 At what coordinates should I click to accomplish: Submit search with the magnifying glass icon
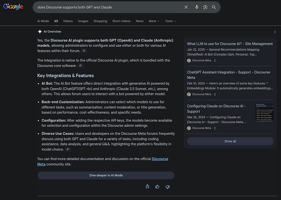click(x=214, y=7)
